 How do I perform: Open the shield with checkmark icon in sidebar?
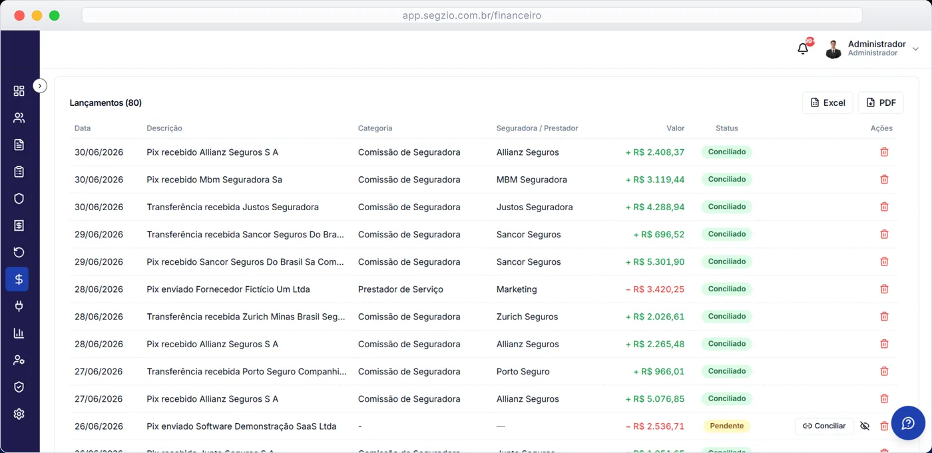tap(19, 387)
